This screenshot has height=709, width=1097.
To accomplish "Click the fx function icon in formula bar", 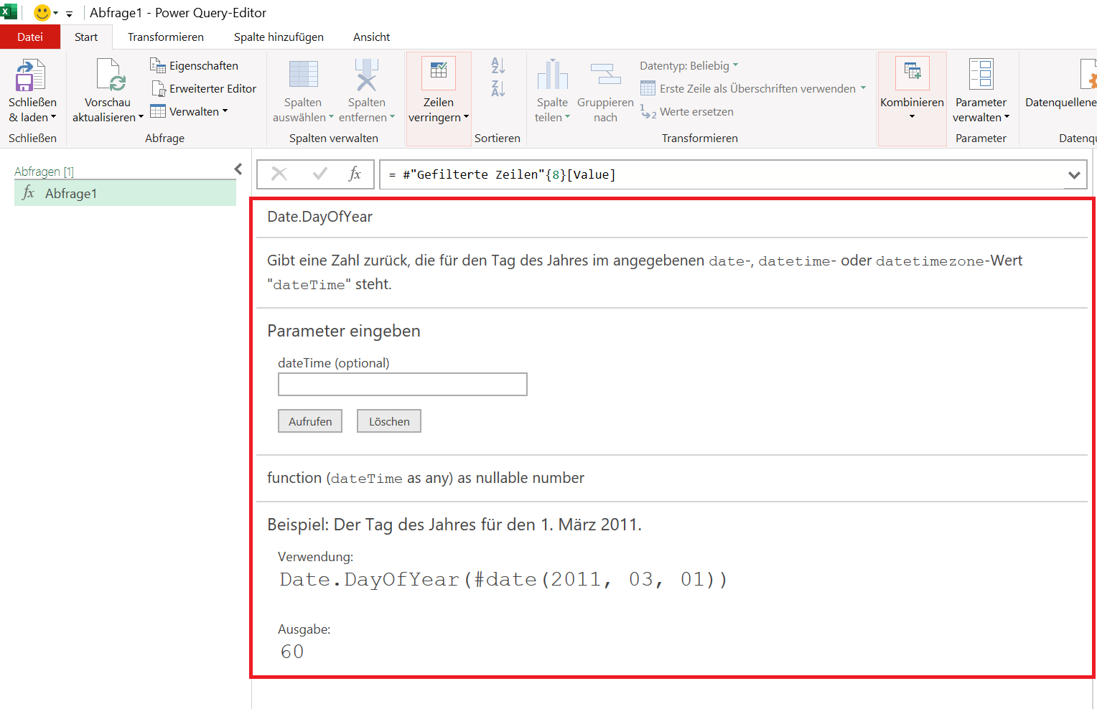I will [x=355, y=174].
